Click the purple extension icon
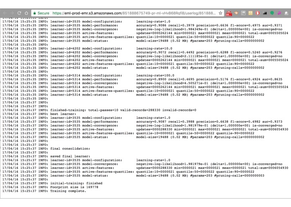 coord(279,13)
